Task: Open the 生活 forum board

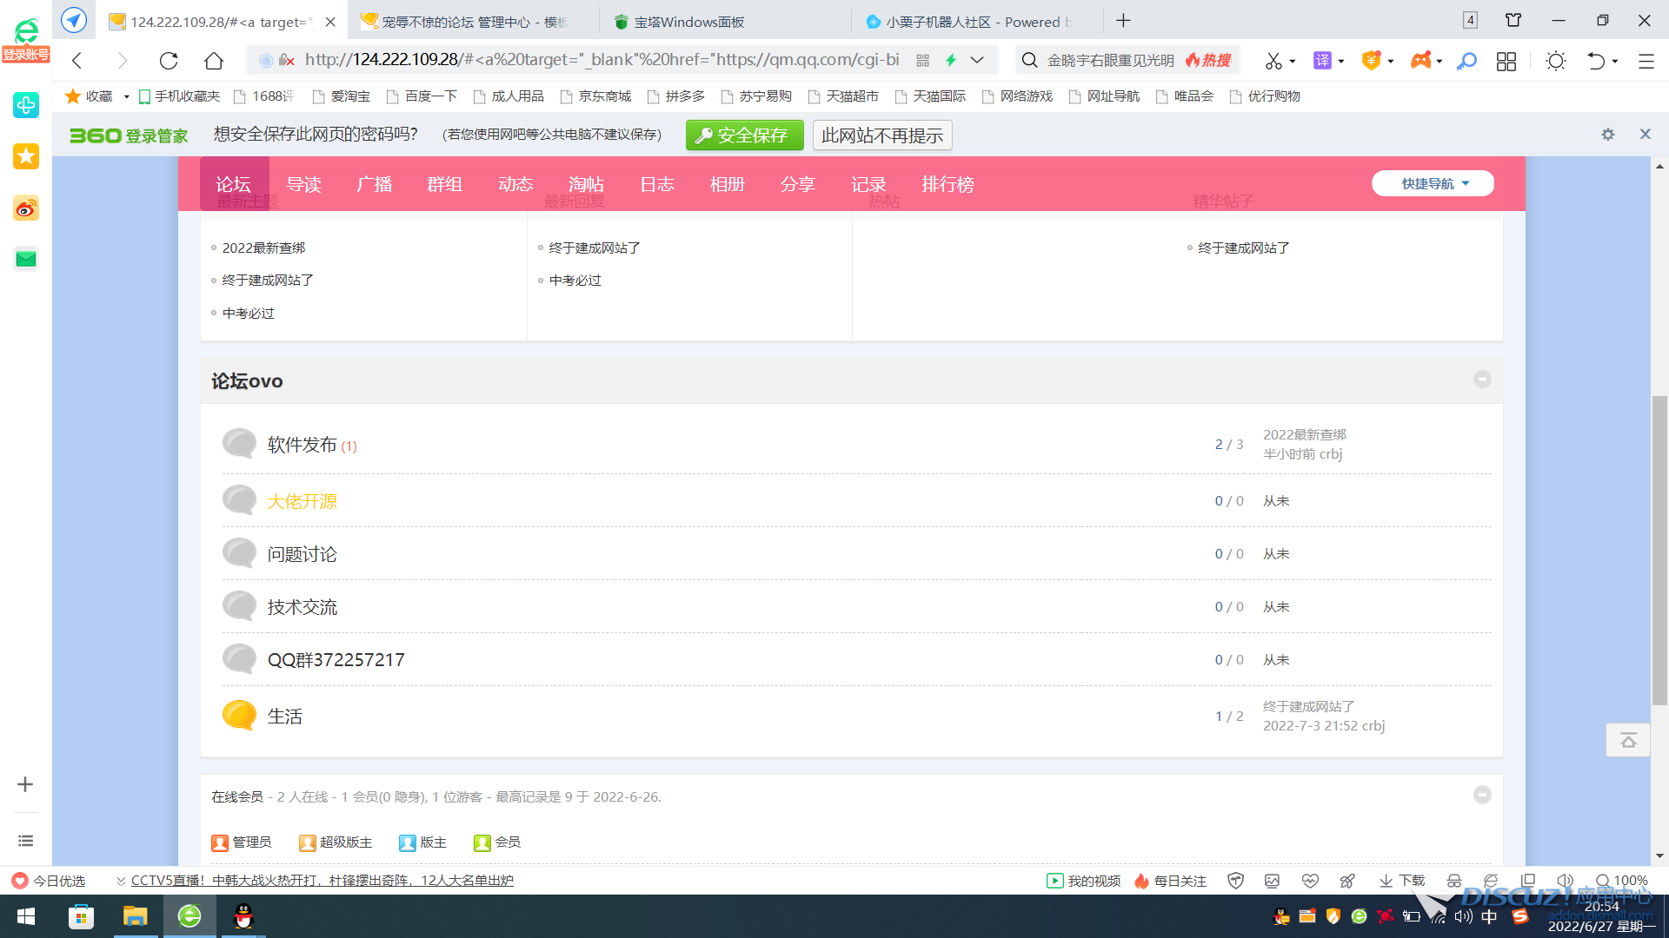Action: click(x=284, y=717)
